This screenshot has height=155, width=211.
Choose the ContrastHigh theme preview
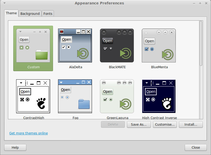point(33,96)
